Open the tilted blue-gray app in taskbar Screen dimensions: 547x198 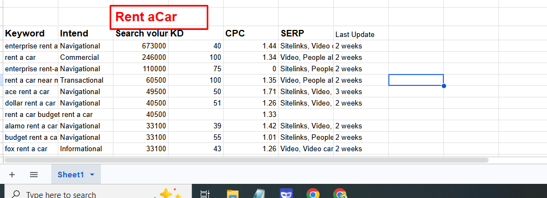(x=259, y=194)
